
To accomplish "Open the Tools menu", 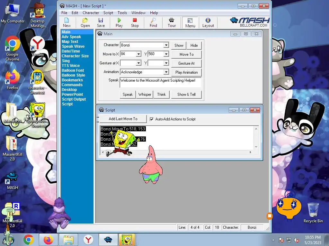I will pyautogui.click(x=122, y=13).
